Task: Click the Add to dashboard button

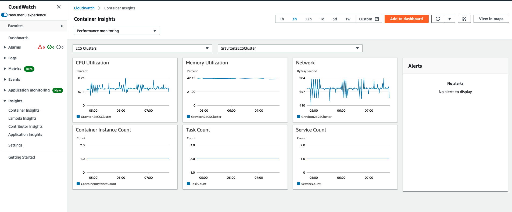Action: coord(407,19)
